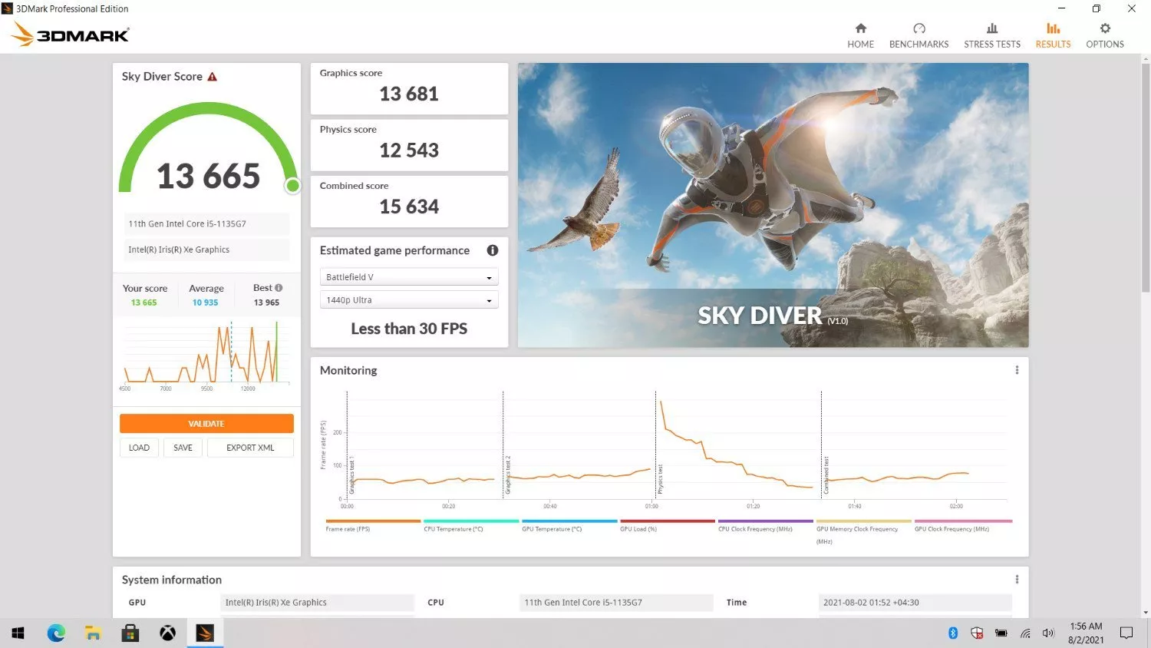1151x648 pixels.
Task: Open the Xbox app from the taskbar
Action: click(x=167, y=633)
